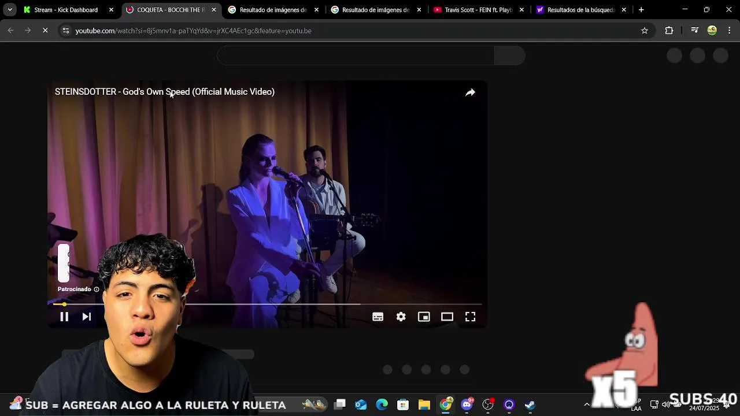Open Discord from the taskbar
Image resolution: width=740 pixels, height=416 pixels.
pyautogui.click(x=467, y=404)
